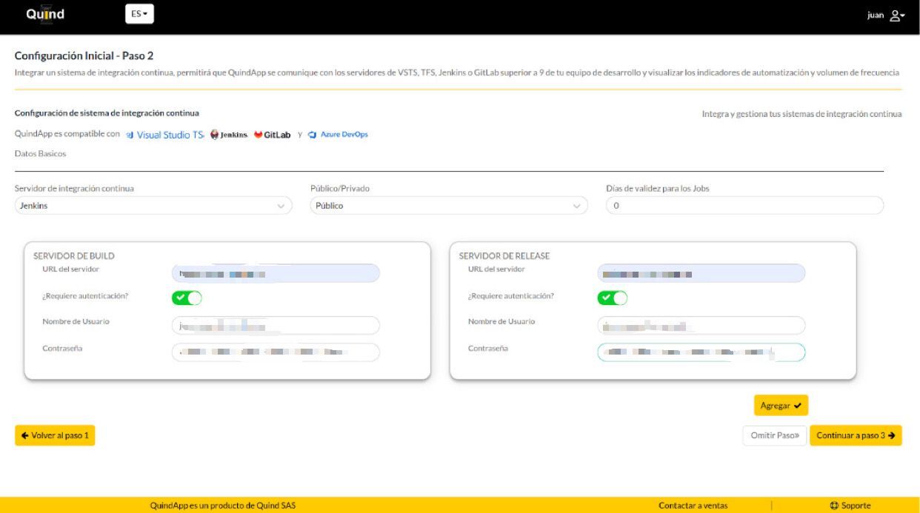The height and width of the screenshot is (513, 920).
Task: Disable authentication for the release server
Action: point(612,298)
